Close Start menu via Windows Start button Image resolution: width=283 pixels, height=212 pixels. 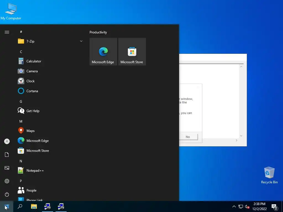coord(7,206)
